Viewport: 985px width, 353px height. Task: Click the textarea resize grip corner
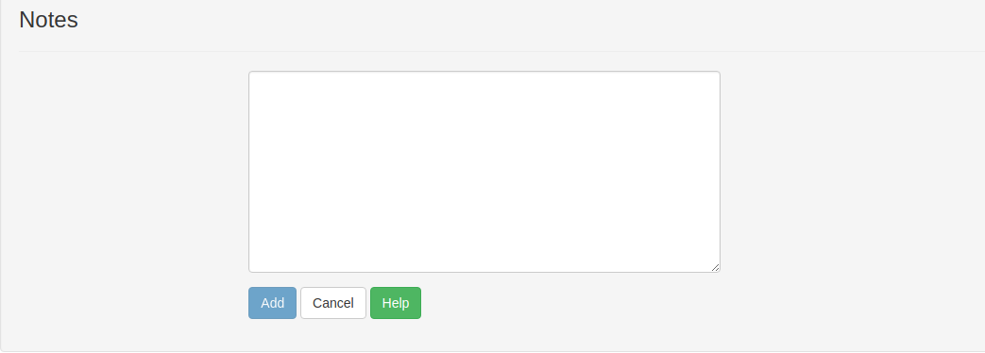tap(715, 267)
